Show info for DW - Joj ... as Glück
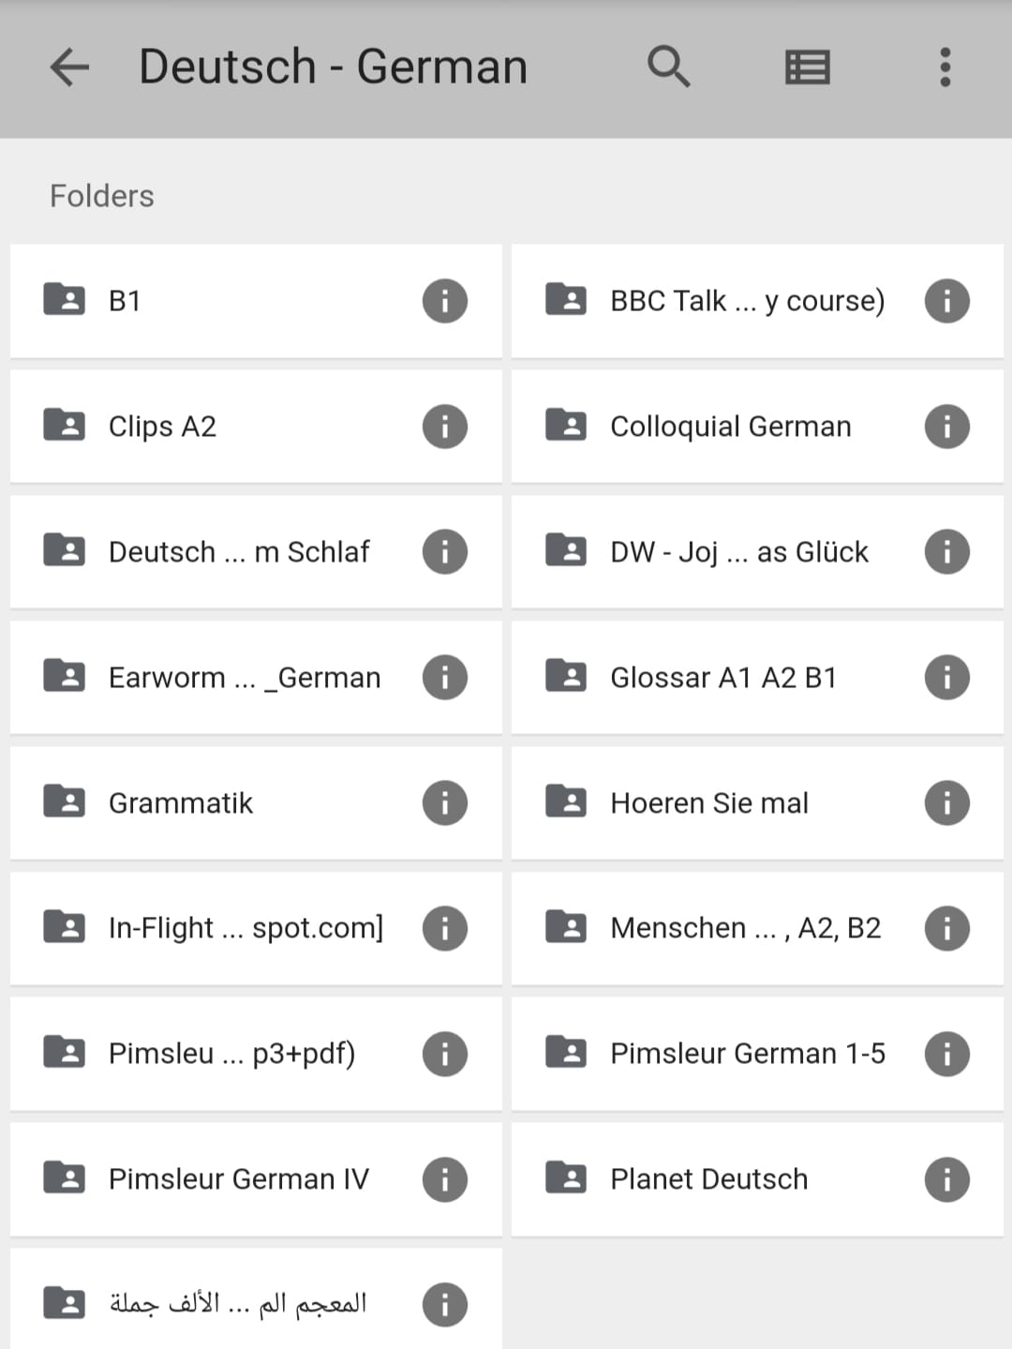Screen dimensions: 1012x1349 tap(946, 552)
